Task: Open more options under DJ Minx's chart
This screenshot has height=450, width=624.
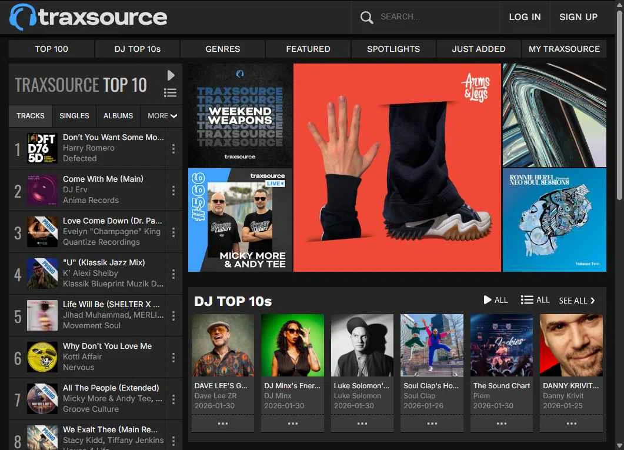Action: click(292, 424)
